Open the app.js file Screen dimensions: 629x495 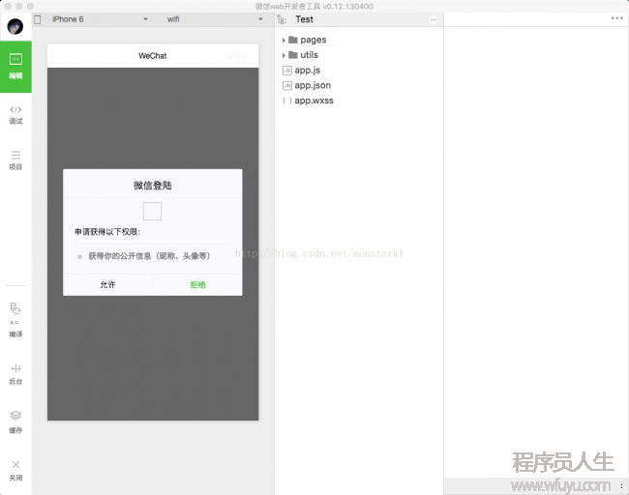coord(302,71)
